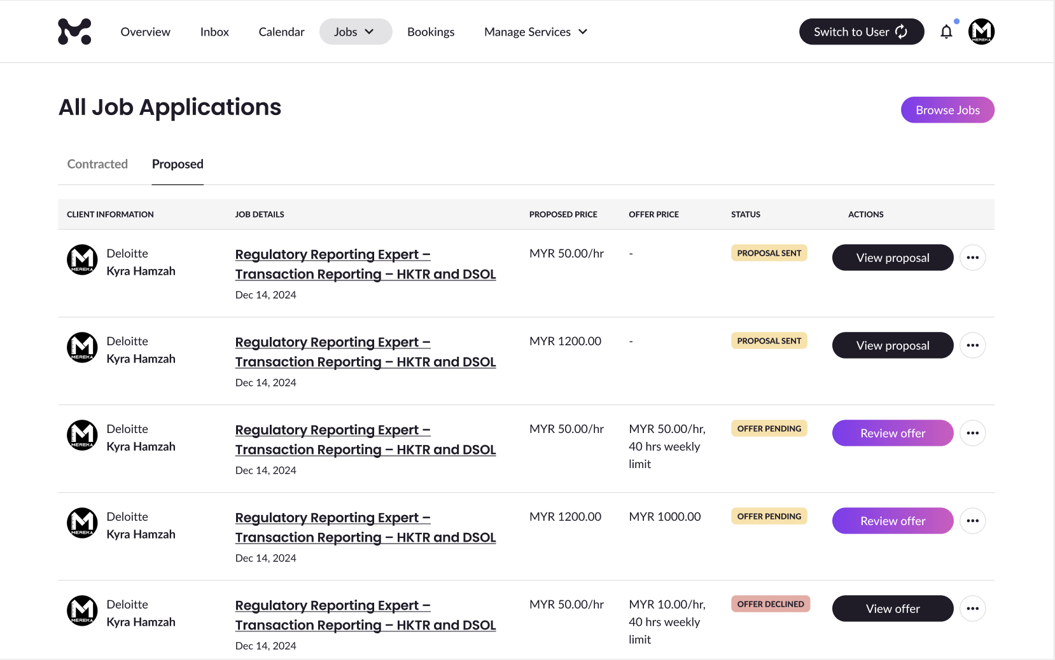1055x660 pixels.
Task: Open more options for the second proposal row
Action: tap(972, 345)
